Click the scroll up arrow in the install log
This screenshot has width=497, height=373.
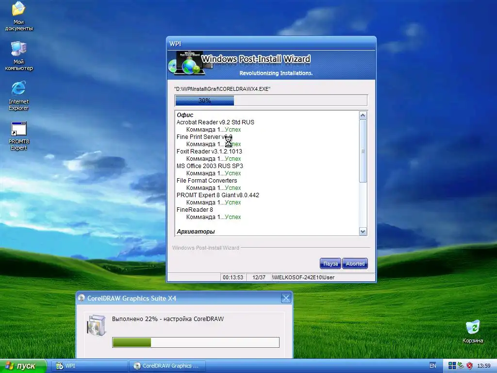pos(363,115)
